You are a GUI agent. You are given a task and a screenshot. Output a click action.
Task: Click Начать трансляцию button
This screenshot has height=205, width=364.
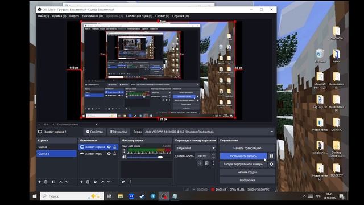(x=247, y=148)
